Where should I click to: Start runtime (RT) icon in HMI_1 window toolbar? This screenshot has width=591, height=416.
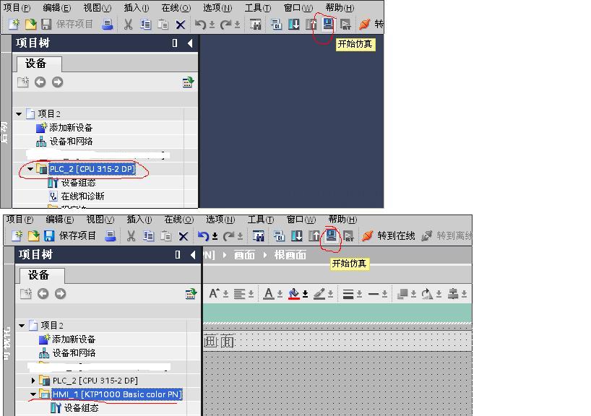tap(348, 236)
